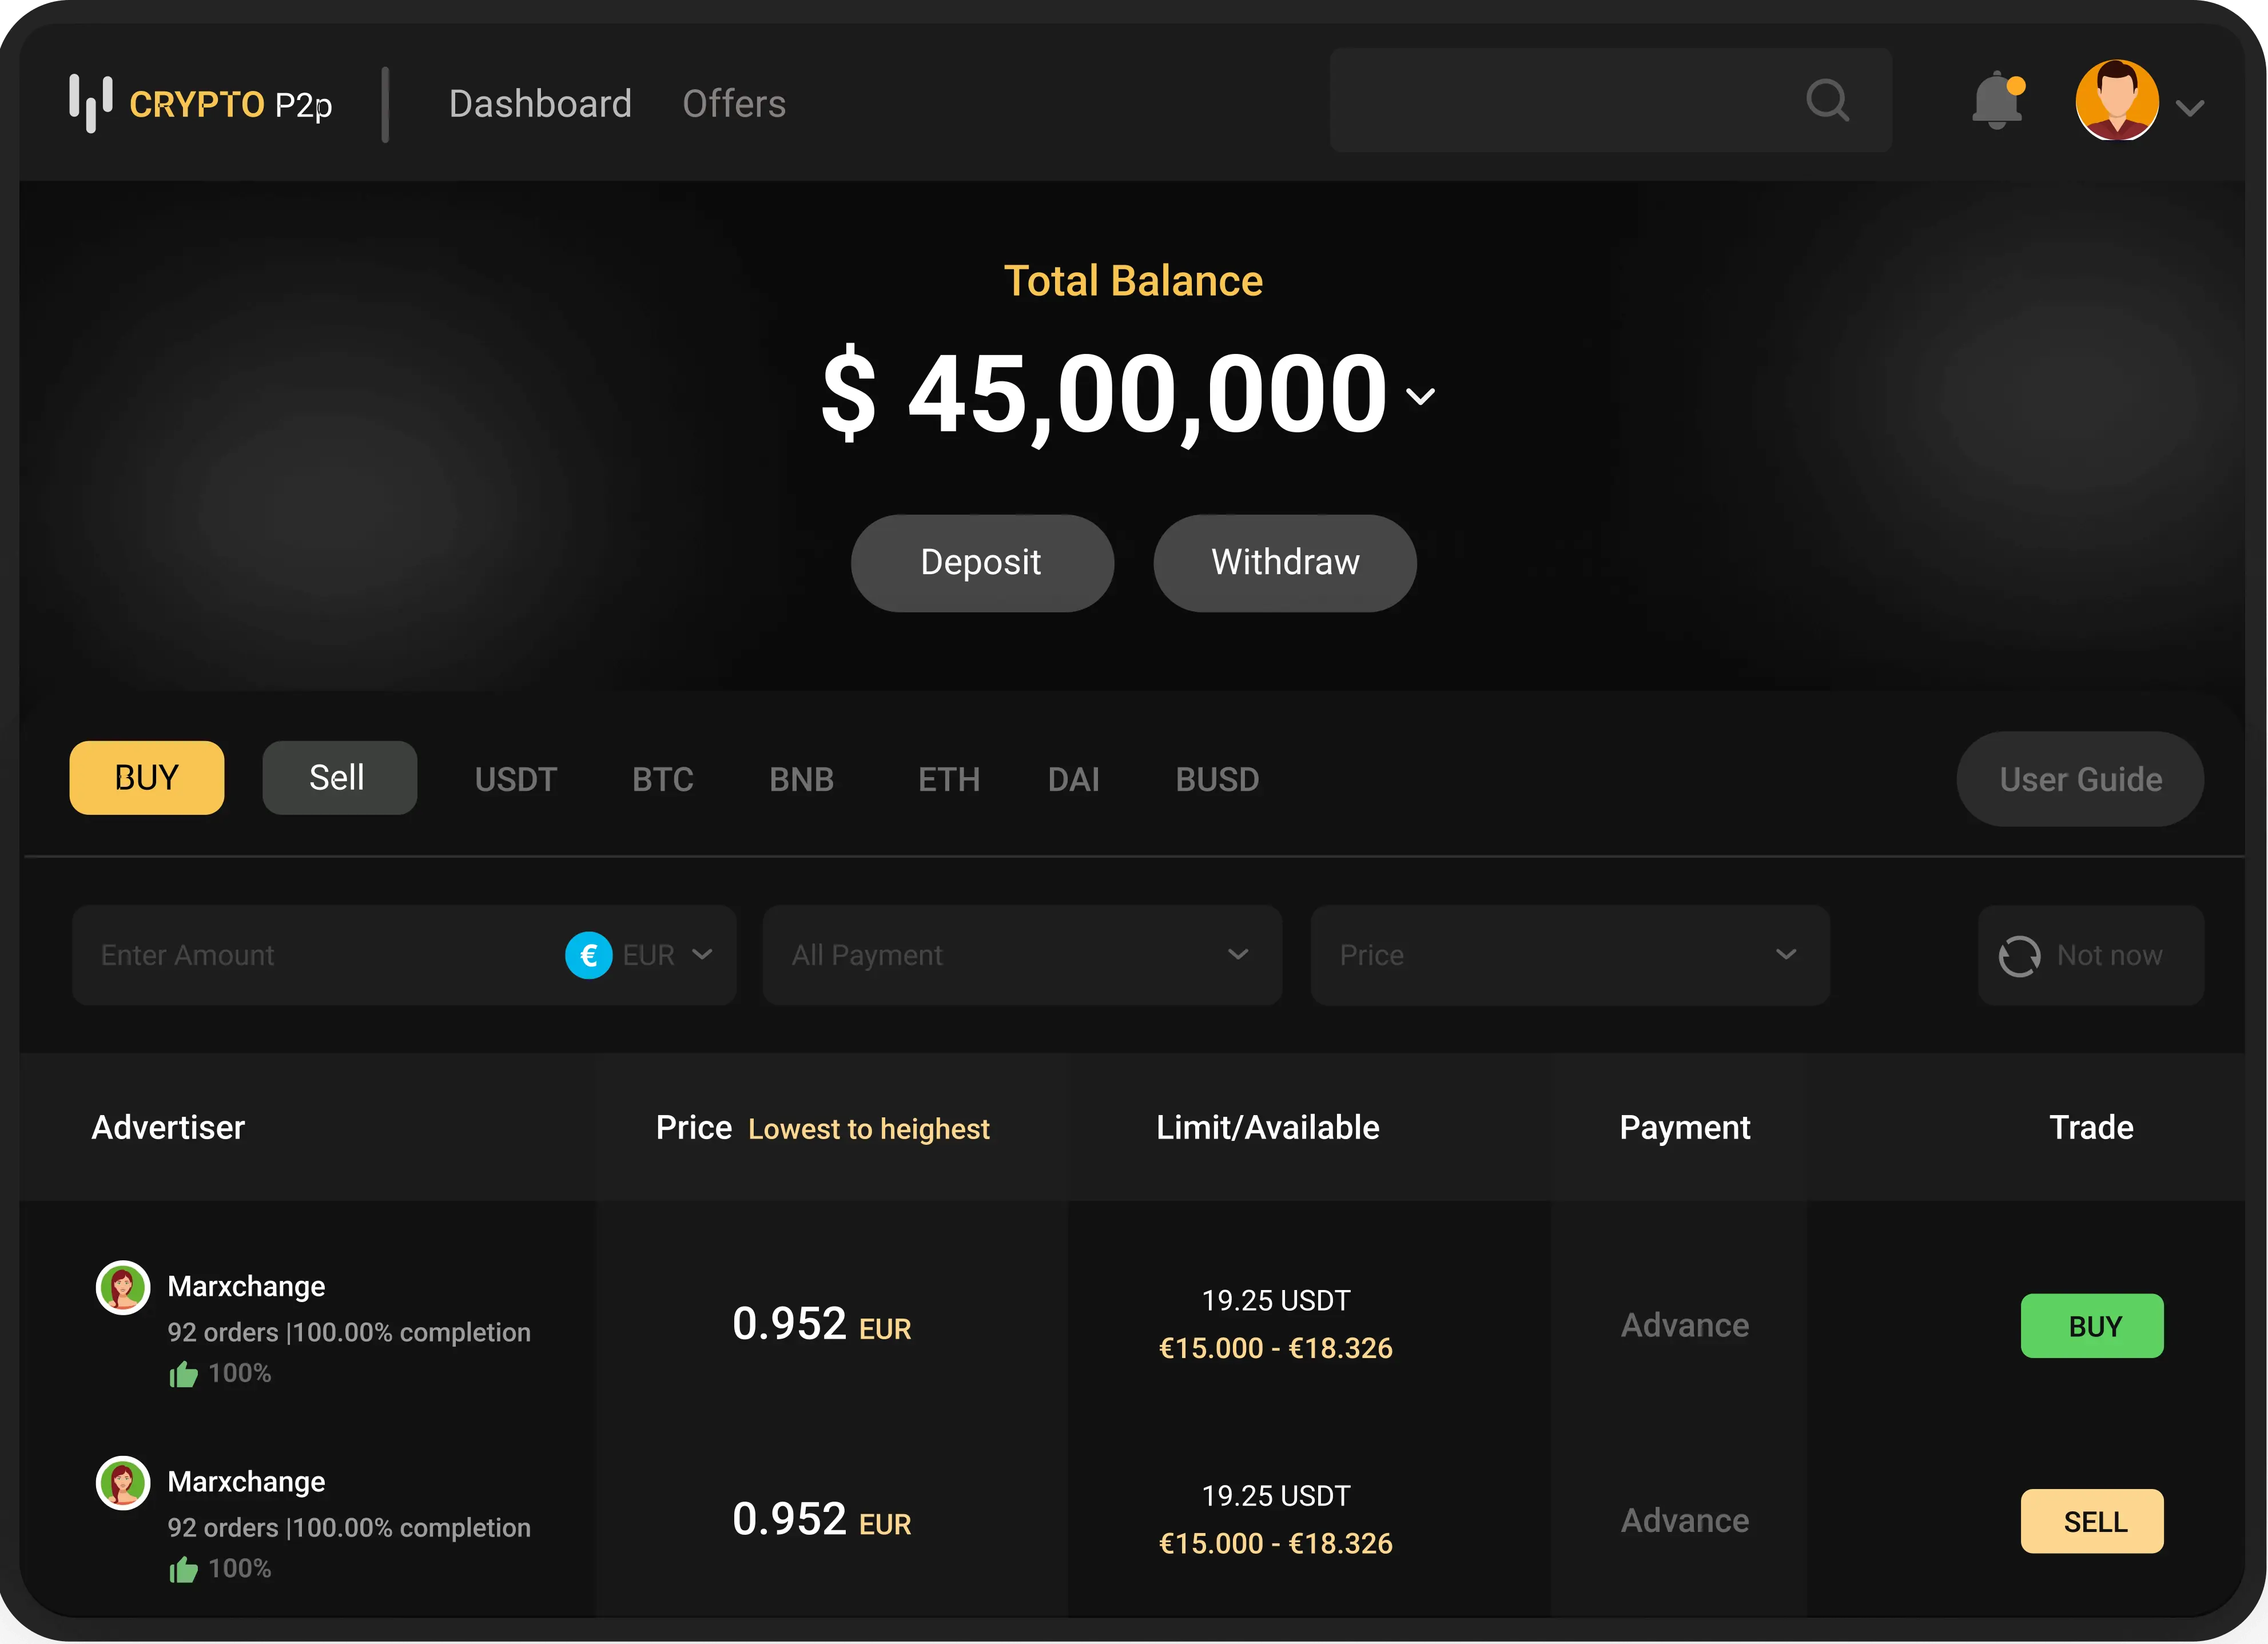
Task: Expand the All Payment dropdown
Action: click(x=1022, y=955)
